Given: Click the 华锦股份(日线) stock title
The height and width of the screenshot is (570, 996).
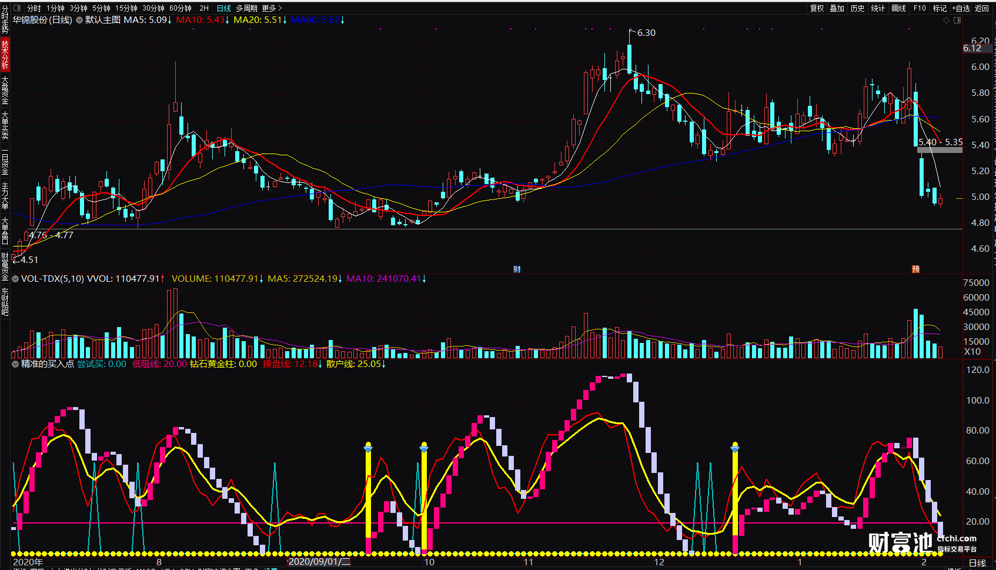Looking at the screenshot, I should (x=42, y=20).
